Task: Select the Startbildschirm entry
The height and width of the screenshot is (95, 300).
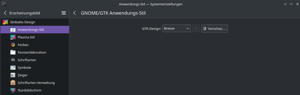Action: tap(35, 90)
